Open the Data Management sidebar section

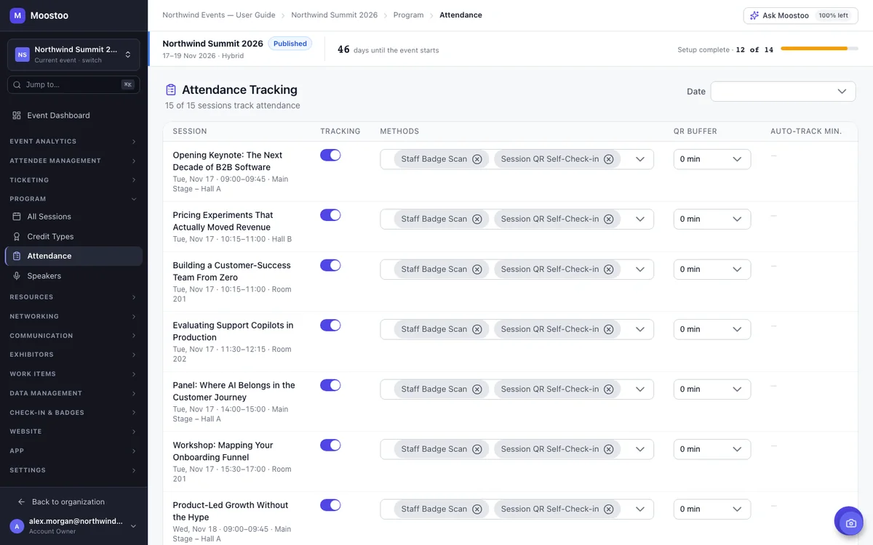click(x=73, y=393)
